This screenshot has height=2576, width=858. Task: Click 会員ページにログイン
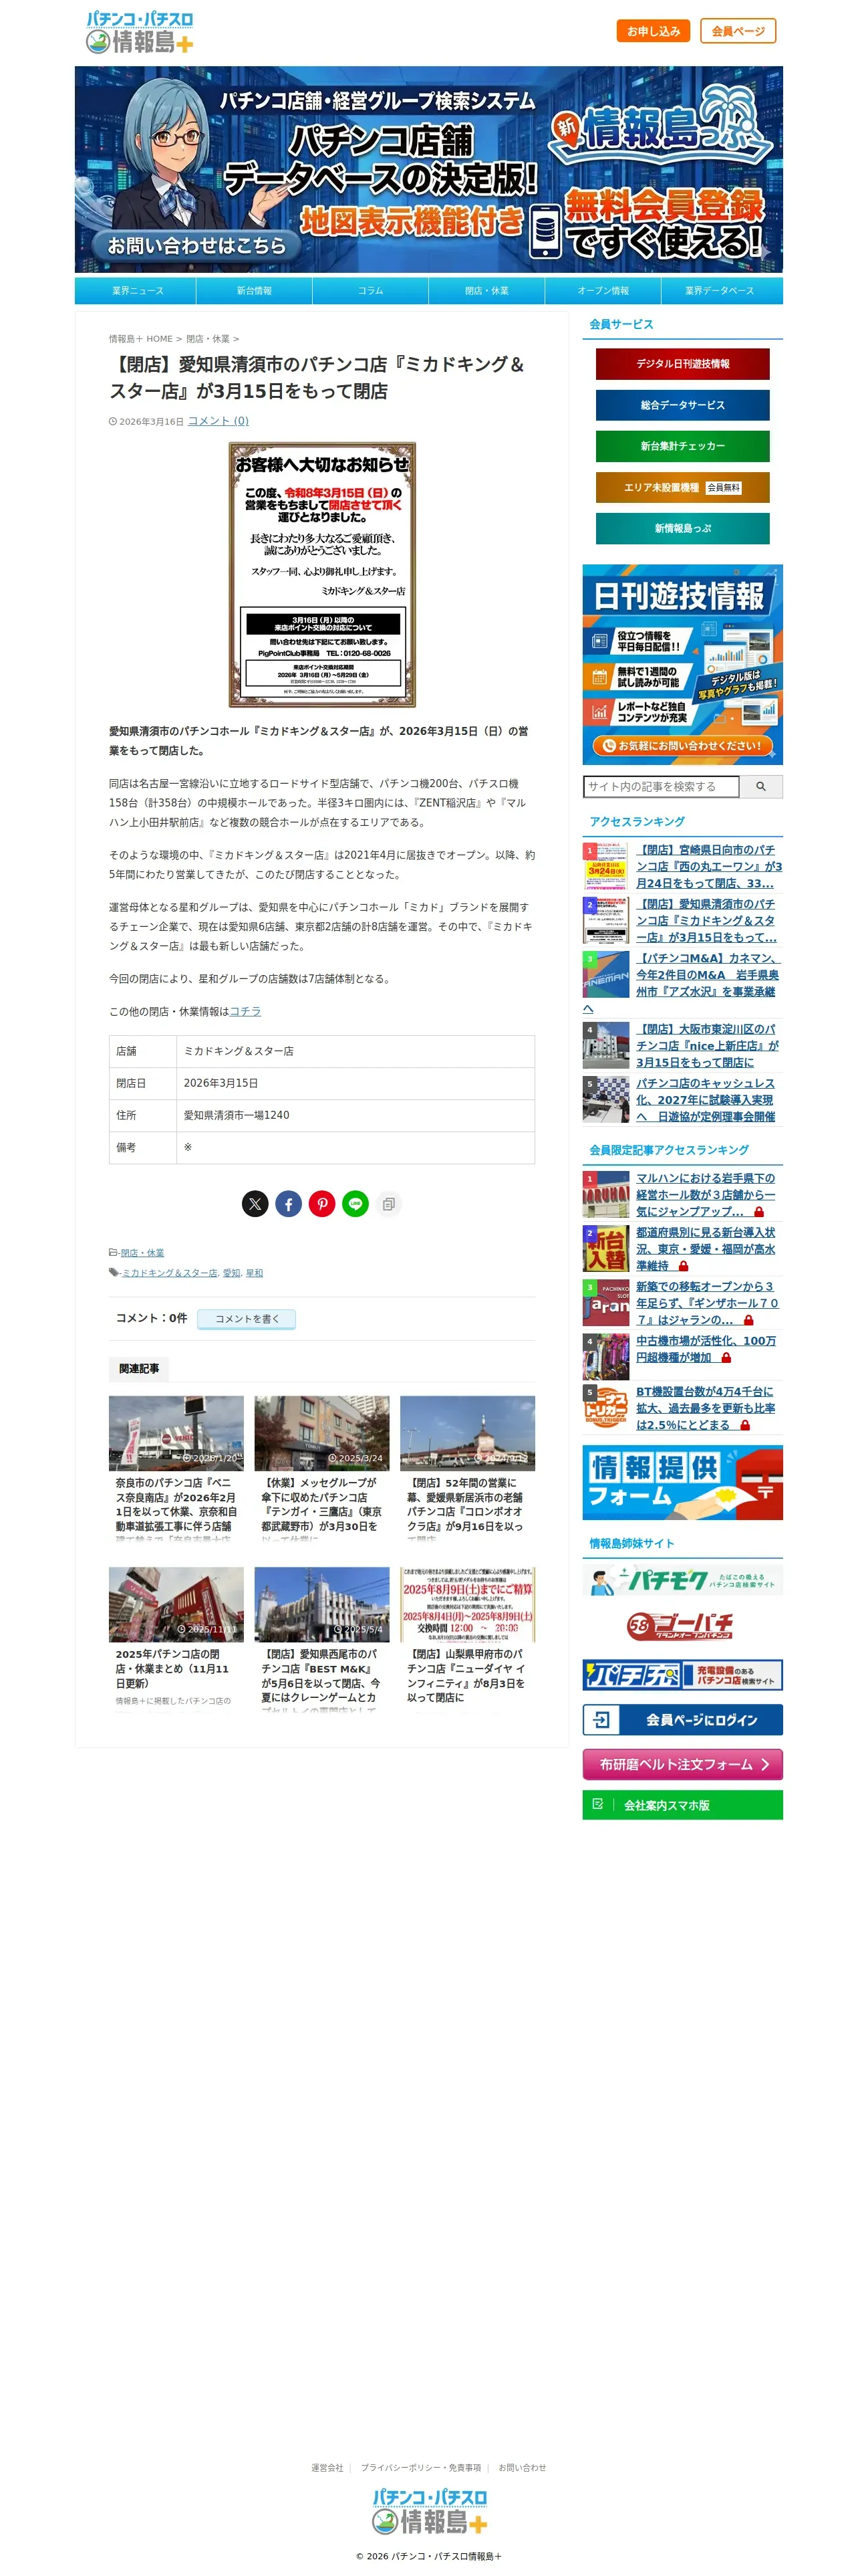pyautogui.click(x=682, y=1720)
